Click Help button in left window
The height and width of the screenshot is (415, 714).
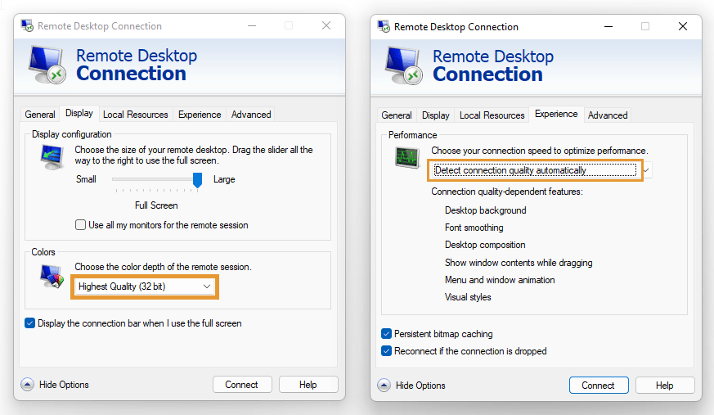308,385
